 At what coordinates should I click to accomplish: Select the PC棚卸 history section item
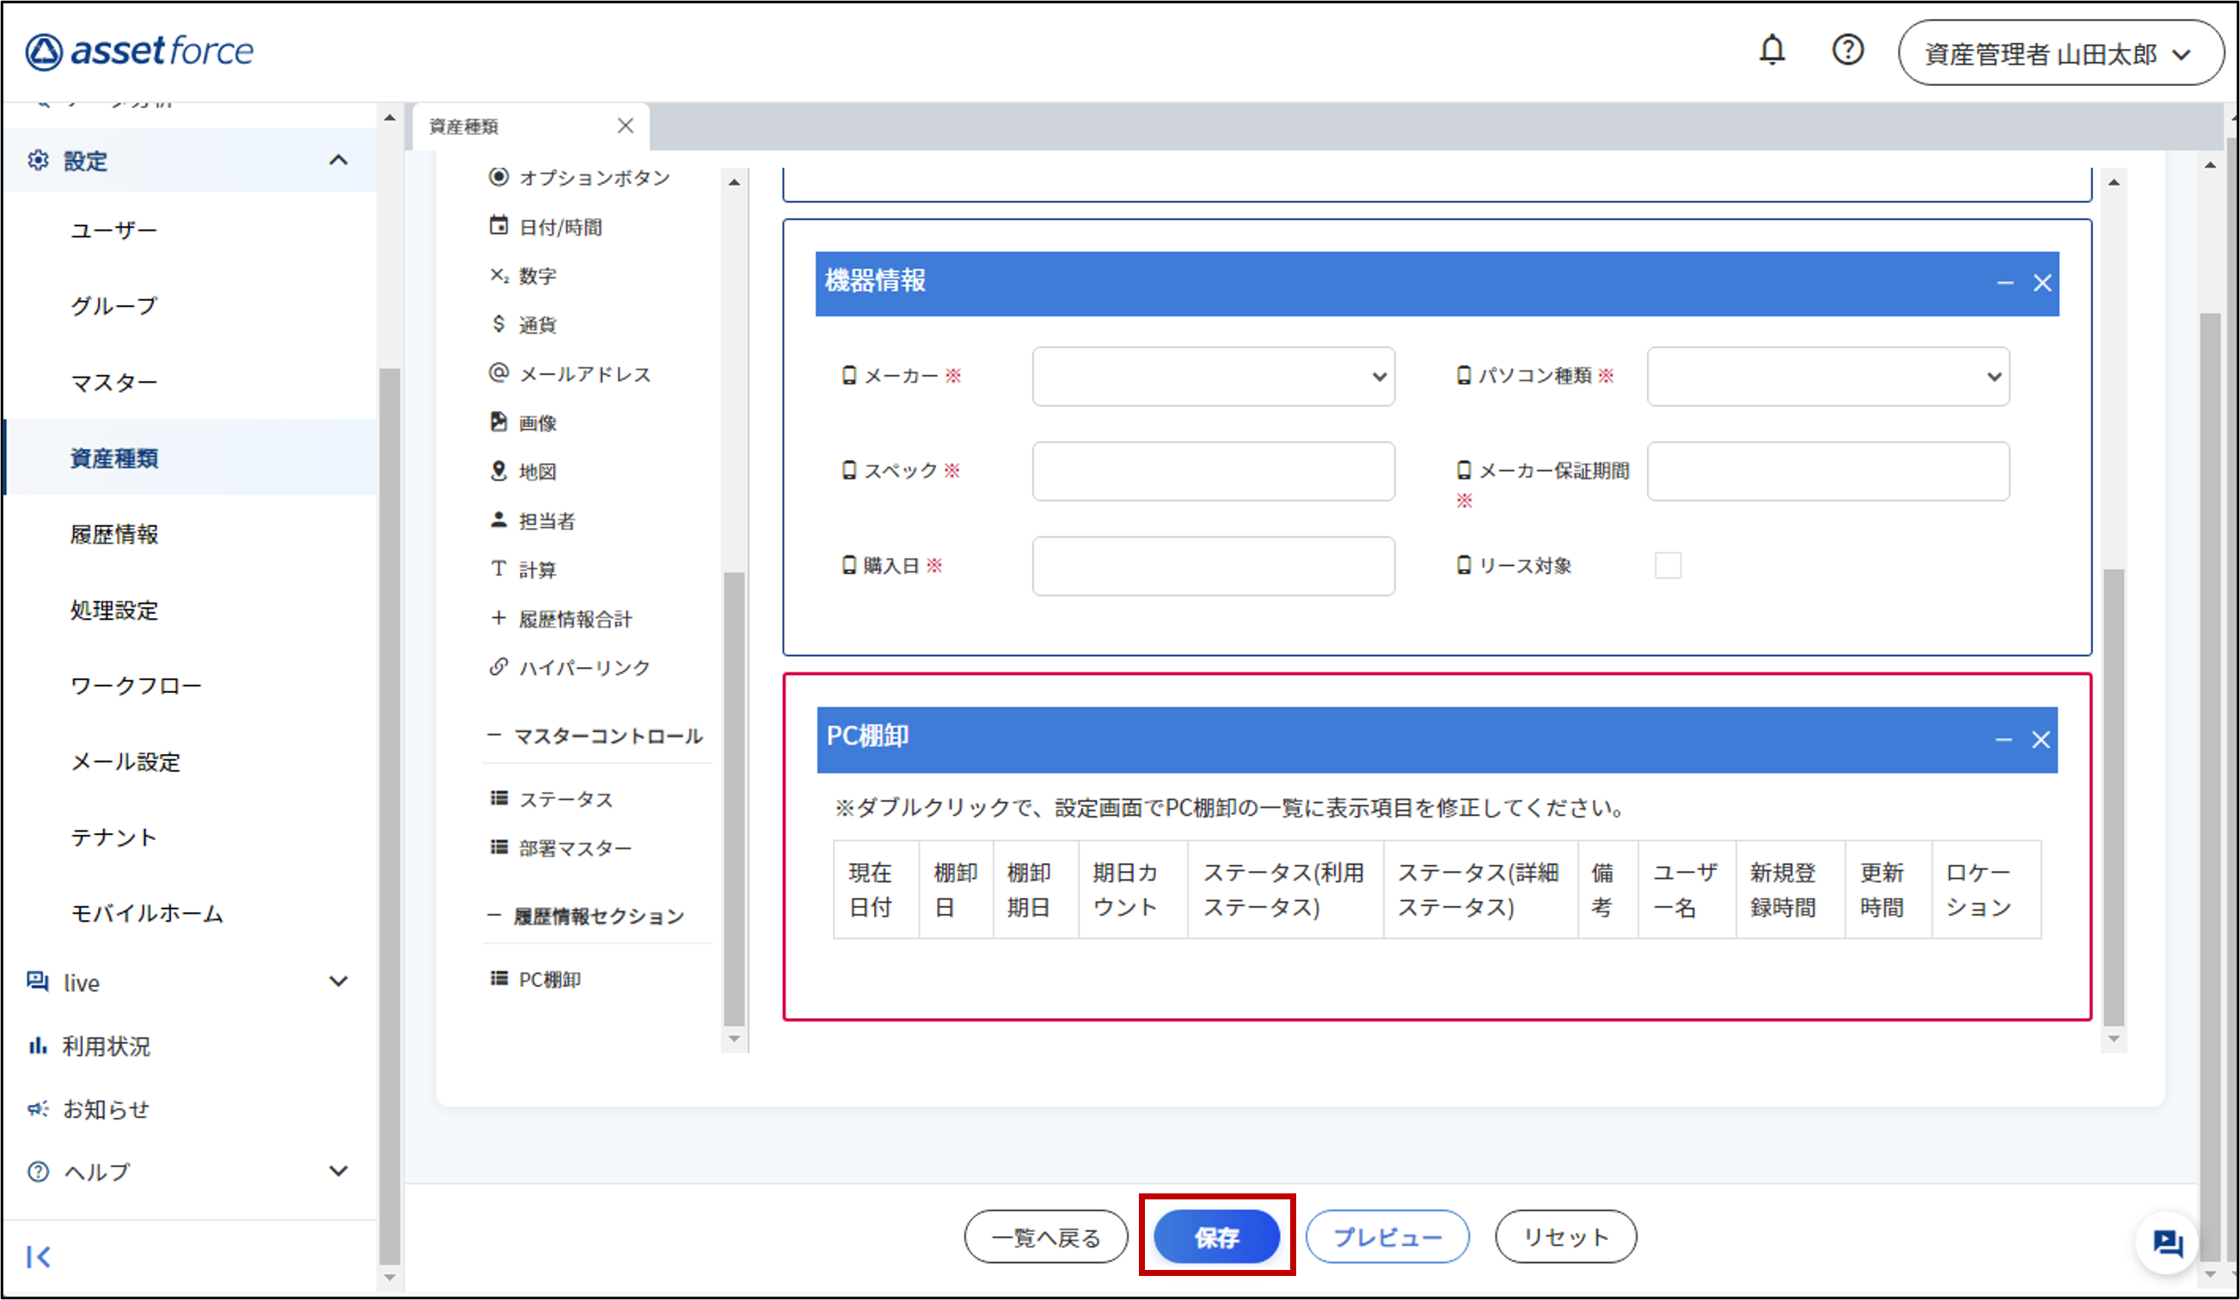(x=536, y=979)
